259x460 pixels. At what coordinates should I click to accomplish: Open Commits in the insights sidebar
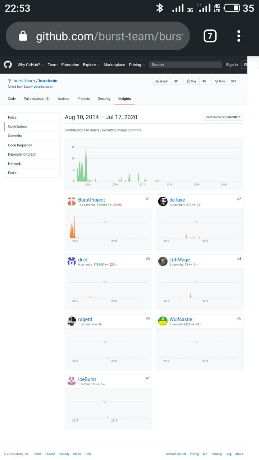32,136
